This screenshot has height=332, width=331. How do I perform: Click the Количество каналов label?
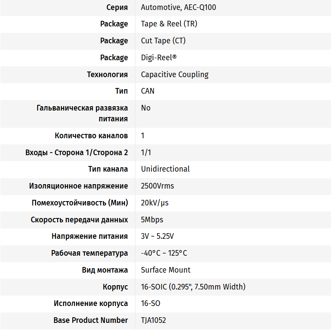91,136
